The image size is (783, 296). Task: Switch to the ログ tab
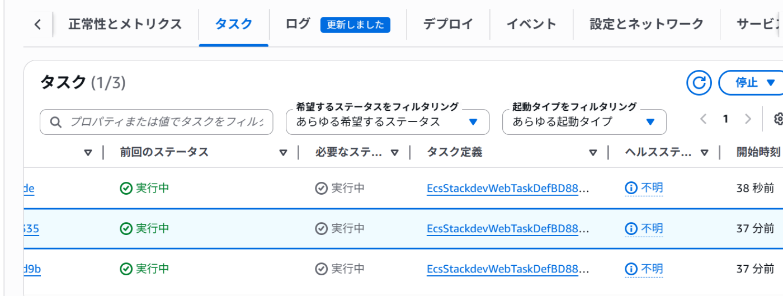click(x=298, y=24)
